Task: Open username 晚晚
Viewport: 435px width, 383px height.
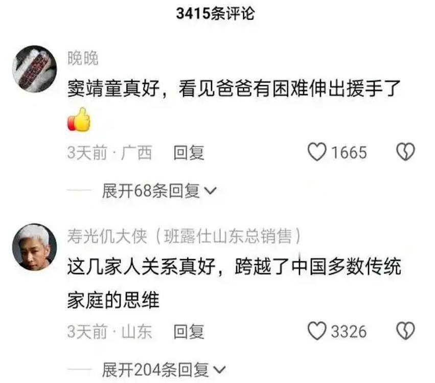Action: point(83,58)
